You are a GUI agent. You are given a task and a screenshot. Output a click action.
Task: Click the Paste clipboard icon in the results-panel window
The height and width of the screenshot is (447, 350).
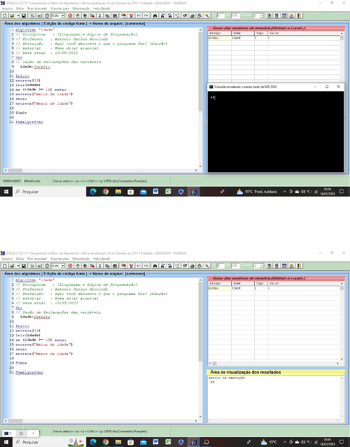pos(115,266)
